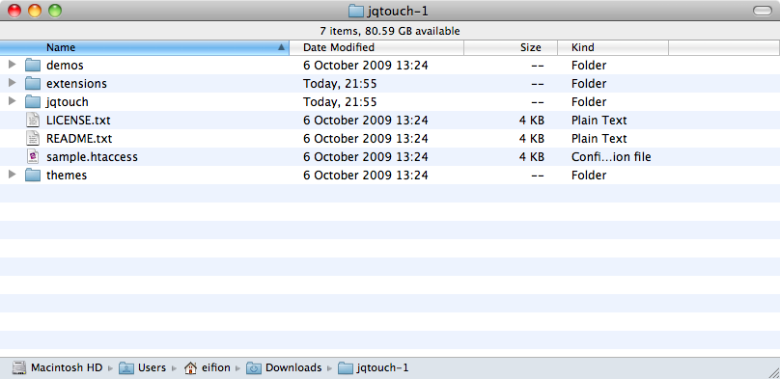This screenshot has height=379, width=780.
Task: Expand the themes folder disclosure triangle
Action: (13, 175)
